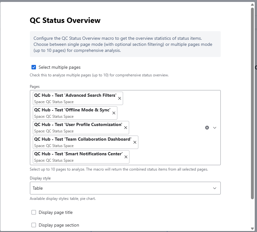Expand the Pages selector with its chevron

pyautogui.click(x=215, y=127)
